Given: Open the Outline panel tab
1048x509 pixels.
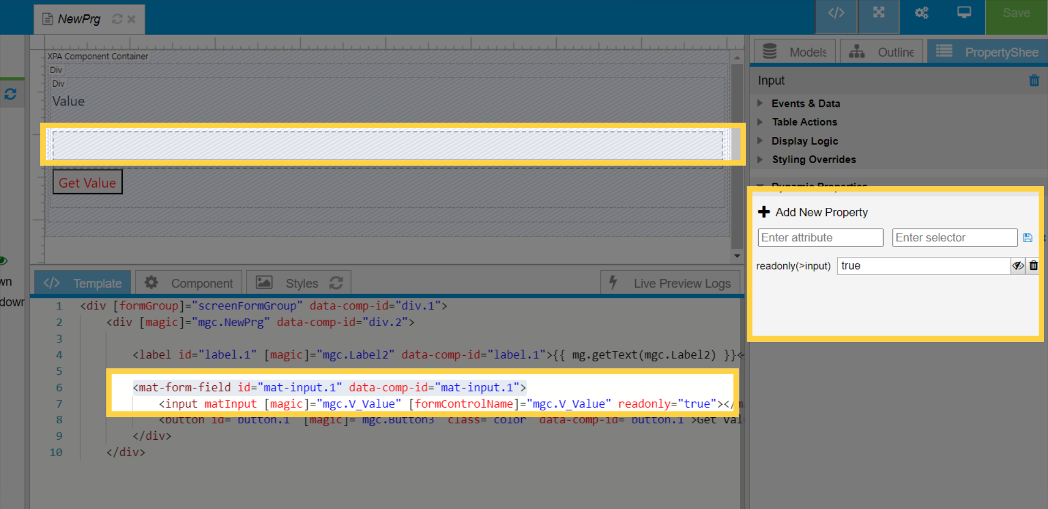Looking at the screenshot, I should tap(881, 52).
